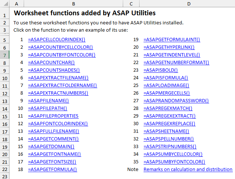The width and height of the screenshot is (235, 179).
Task: Click the =ASAPREGEXEXTRACT() link
Action: tap(170, 116)
